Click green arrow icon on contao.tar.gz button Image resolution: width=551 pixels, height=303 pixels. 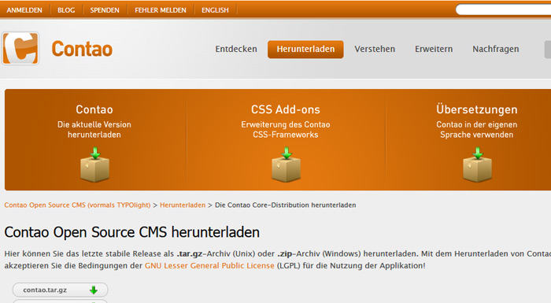click(x=94, y=290)
